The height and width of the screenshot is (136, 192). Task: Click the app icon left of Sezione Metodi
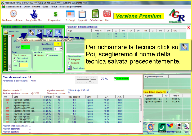(x=4, y=7)
